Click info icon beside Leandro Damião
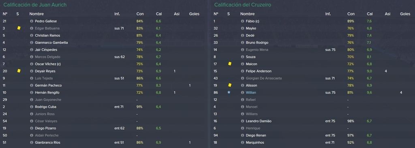The image size is (415, 148). 242,121
